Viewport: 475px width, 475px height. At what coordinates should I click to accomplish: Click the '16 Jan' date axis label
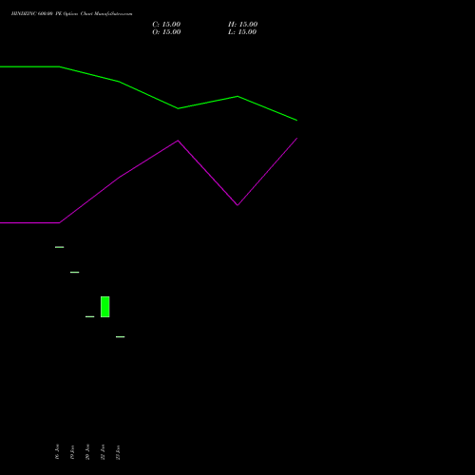point(57,451)
